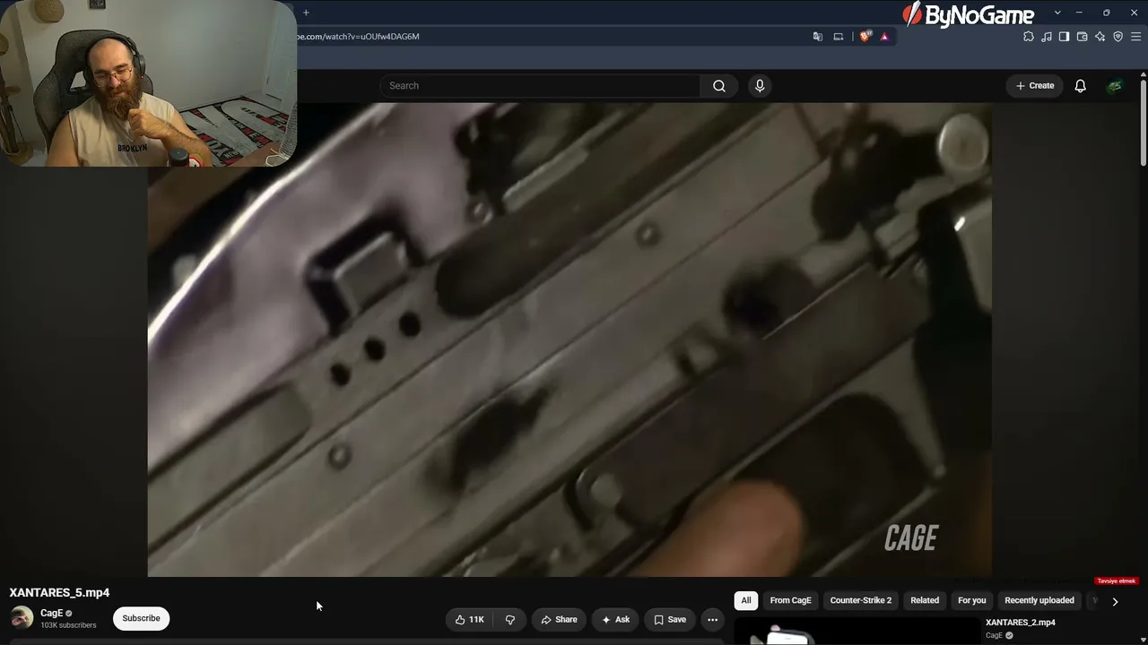Open the Brave VPN shield icon
Viewport: 1148px width, 645px height.
tap(1118, 37)
